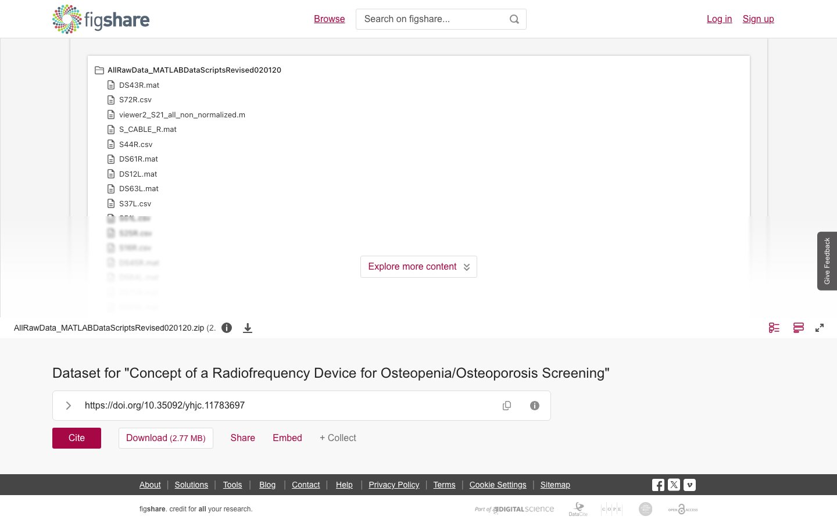
Task: Open Give Feedback side tab
Action: click(827, 261)
